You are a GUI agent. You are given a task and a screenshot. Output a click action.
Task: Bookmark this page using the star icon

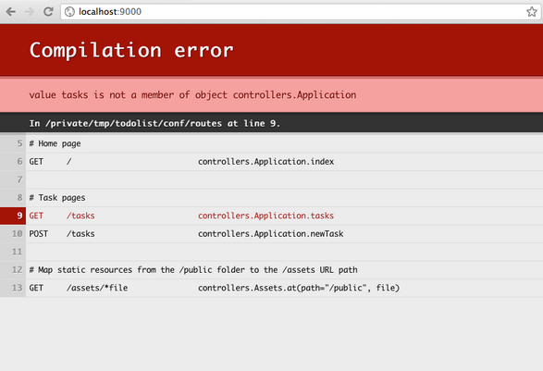pos(532,12)
